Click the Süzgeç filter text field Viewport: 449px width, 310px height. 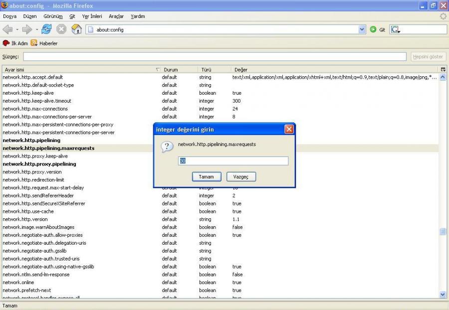(215, 57)
